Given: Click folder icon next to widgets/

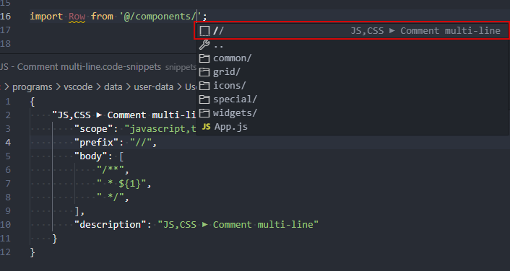Looking at the screenshot, I should click(204, 112).
